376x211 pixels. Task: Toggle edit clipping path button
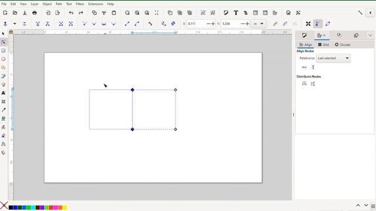[276, 23]
